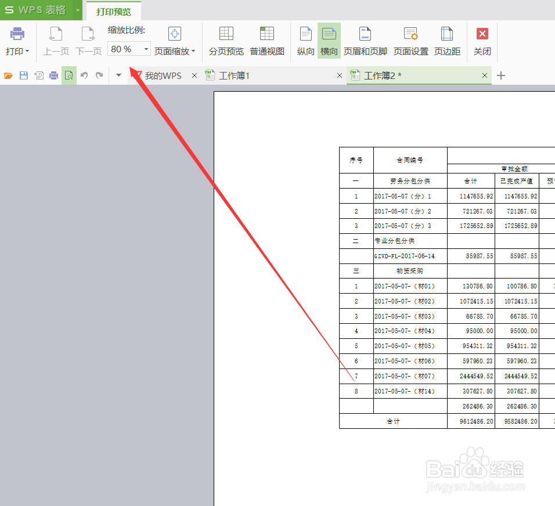Click the 劳务分包分供 cell

click(x=410, y=181)
